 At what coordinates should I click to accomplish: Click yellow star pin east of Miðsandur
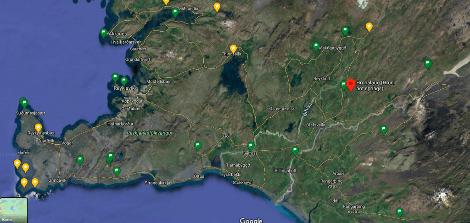[217, 7]
